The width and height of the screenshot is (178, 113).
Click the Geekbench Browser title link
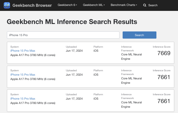pyautogui.click(x=32, y=5)
